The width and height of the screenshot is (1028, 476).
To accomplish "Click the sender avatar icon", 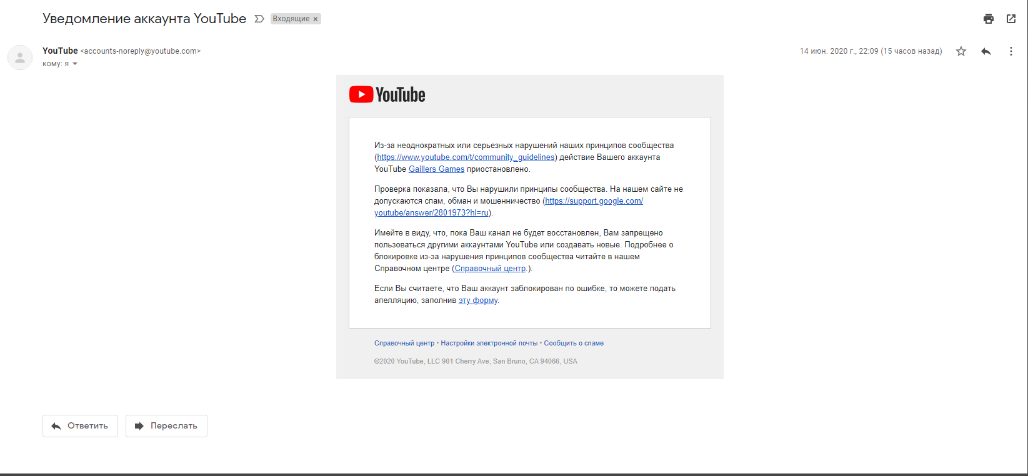I will click(x=20, y=57).
